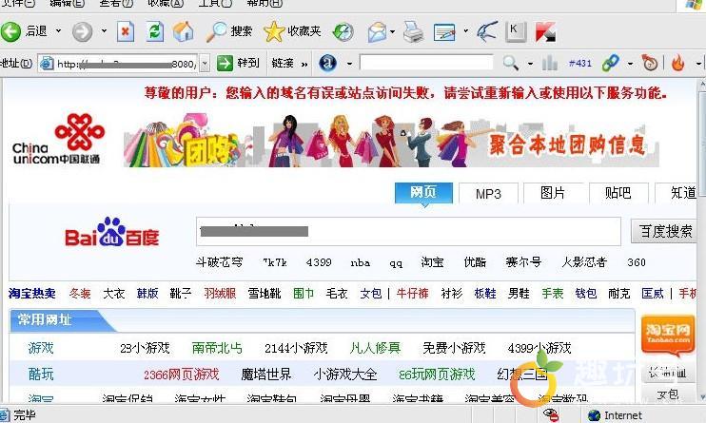706x423 pixels.
Task: Open the 小游戏大全 link
Action: point(344,374)
